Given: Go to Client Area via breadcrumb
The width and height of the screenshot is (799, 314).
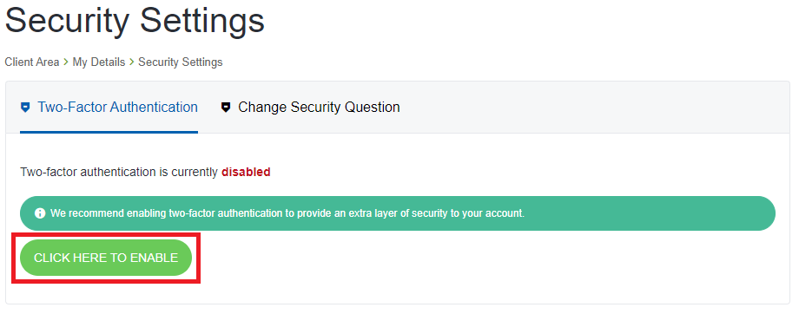Looking at the screenshot, I should [x=32, y=62].
